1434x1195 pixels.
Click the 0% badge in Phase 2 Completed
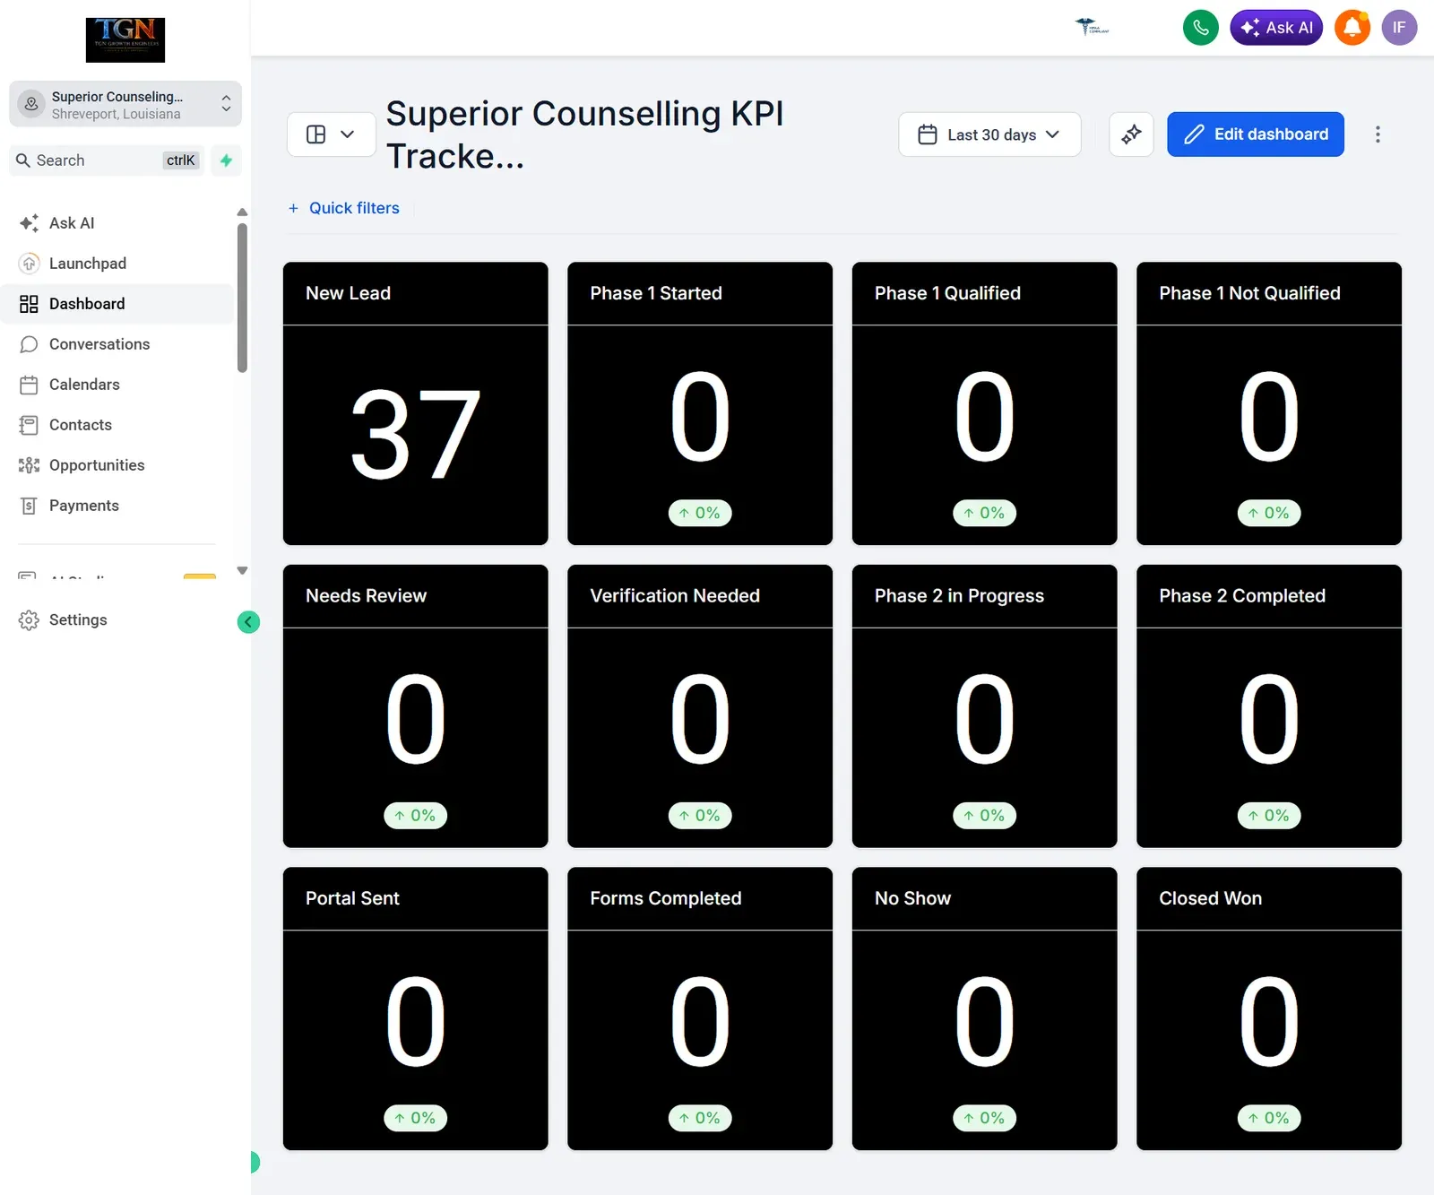coord(1269,816)
